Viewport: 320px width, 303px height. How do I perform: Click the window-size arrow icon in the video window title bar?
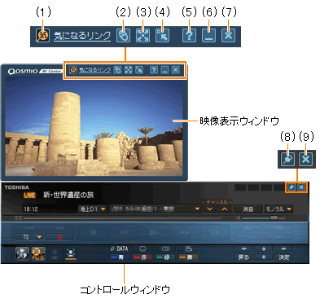tap(139, 70)
